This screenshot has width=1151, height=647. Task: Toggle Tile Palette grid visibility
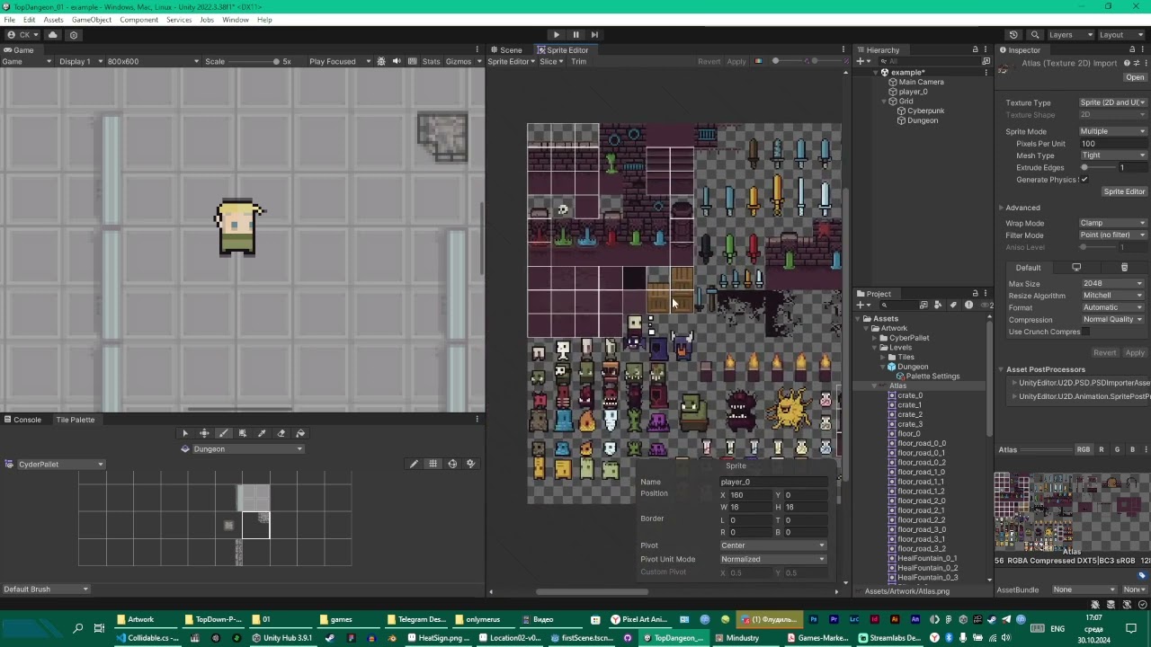click(x=433, y=464)
